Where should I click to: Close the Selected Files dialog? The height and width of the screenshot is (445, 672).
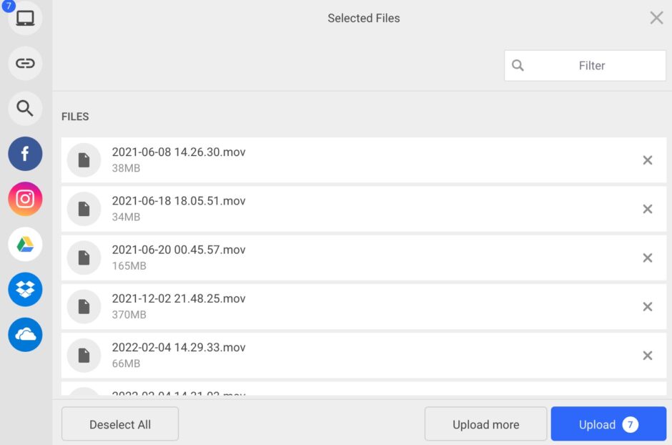(x=656, y=18)
